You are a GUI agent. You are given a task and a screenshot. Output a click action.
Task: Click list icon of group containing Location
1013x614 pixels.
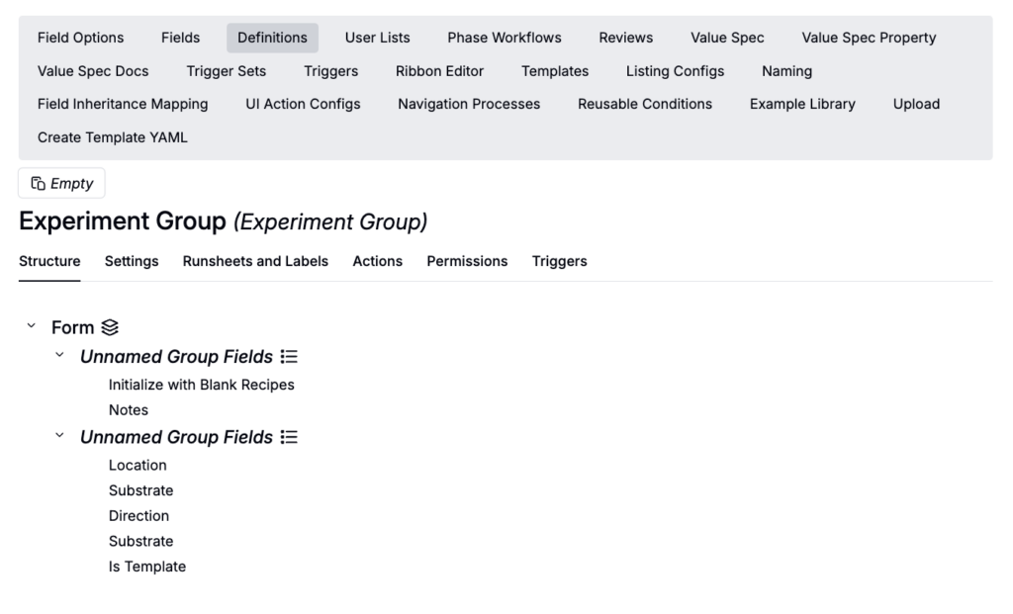click(x=289, y=437)
